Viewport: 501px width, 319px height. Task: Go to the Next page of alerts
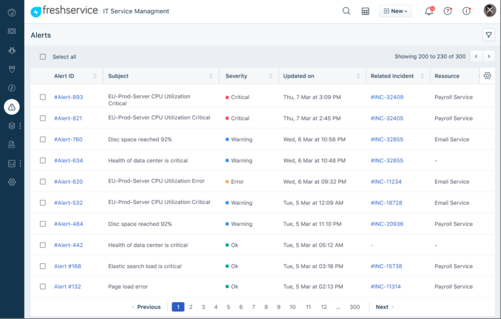point(382,307)
